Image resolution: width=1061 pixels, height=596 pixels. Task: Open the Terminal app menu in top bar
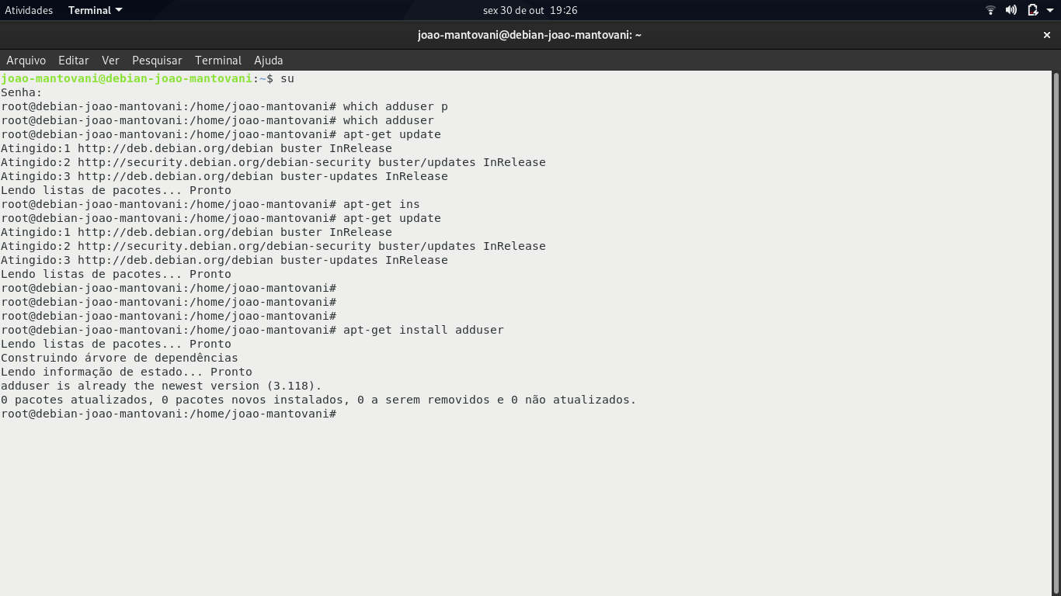tap(95, 10)
